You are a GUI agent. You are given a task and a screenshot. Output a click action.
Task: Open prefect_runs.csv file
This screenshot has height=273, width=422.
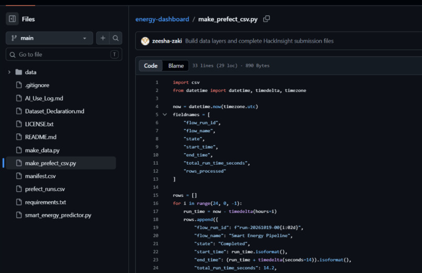tap(45, 189)
